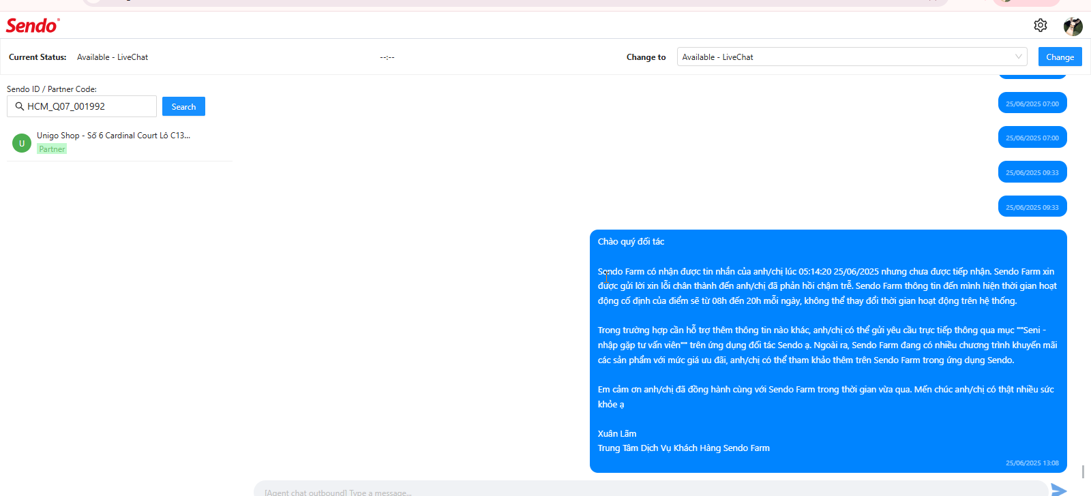This screenshot has width=1091, height=496.
Task: Send message with paper plane icon
Action: [x=1058, y=490]
